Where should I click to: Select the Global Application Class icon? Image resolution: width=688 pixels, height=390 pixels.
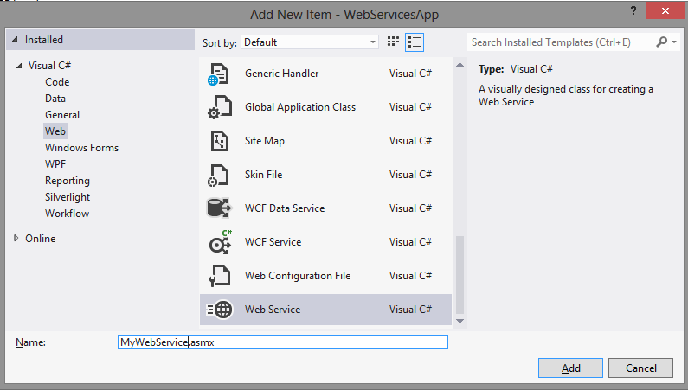[219, 107]
